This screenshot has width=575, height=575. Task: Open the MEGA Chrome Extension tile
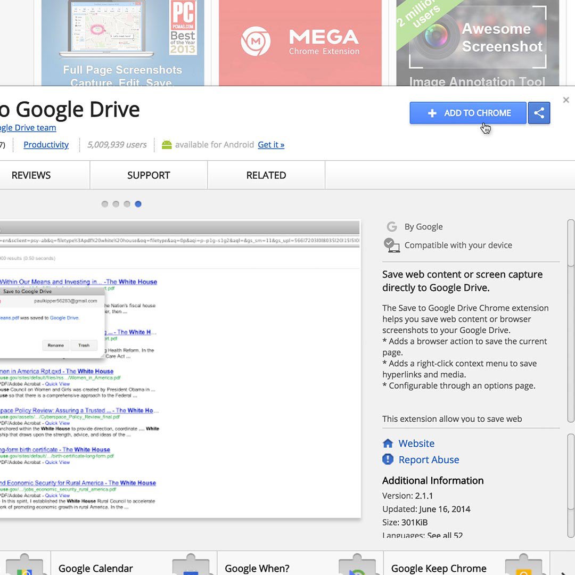pos(300,43)
